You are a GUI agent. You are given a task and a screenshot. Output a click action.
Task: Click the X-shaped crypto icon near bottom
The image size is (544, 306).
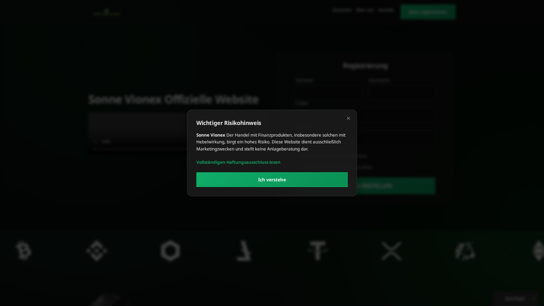tap(391, 251)
